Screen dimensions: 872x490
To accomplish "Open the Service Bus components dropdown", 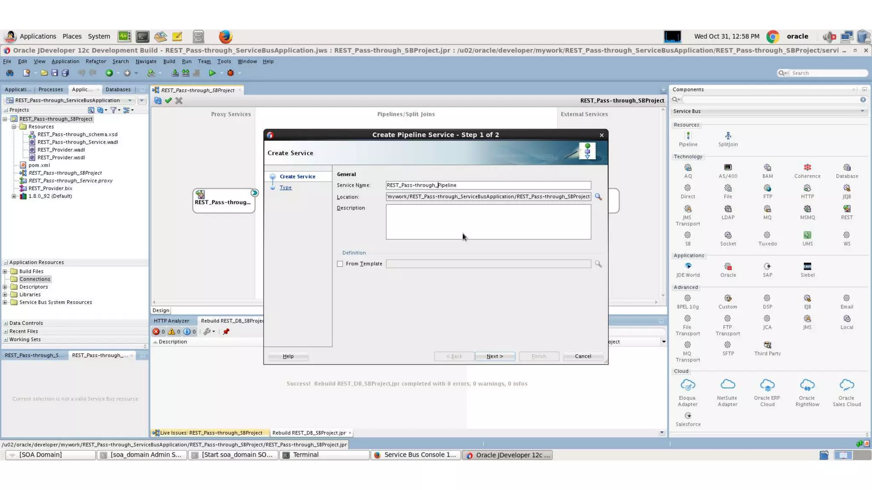I will point(862,111).
